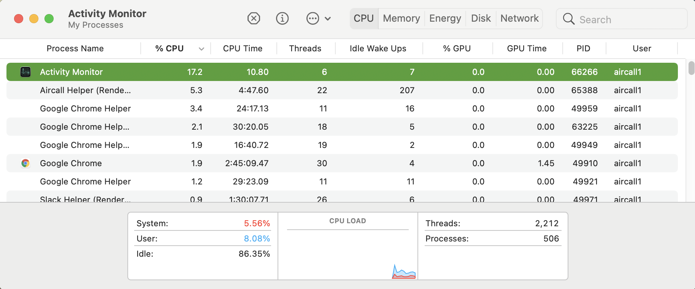Screen dimensions: 695x289
Task: Sort by User column header
Action: click(642, 48)
